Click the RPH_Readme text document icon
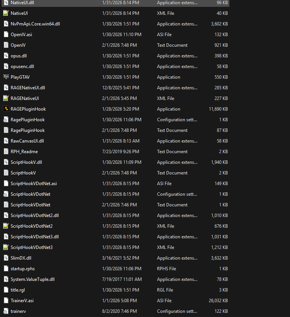The image size is (290, 317). pyautogui.click(x=6, y=152)
